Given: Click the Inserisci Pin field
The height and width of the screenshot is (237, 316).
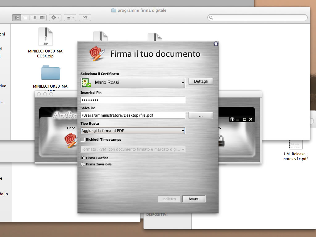Looking at the screenshot, I should 133,100.
